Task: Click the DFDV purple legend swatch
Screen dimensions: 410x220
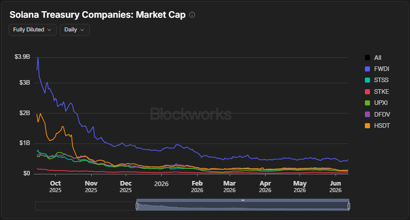Action: (x=367, y=115)
